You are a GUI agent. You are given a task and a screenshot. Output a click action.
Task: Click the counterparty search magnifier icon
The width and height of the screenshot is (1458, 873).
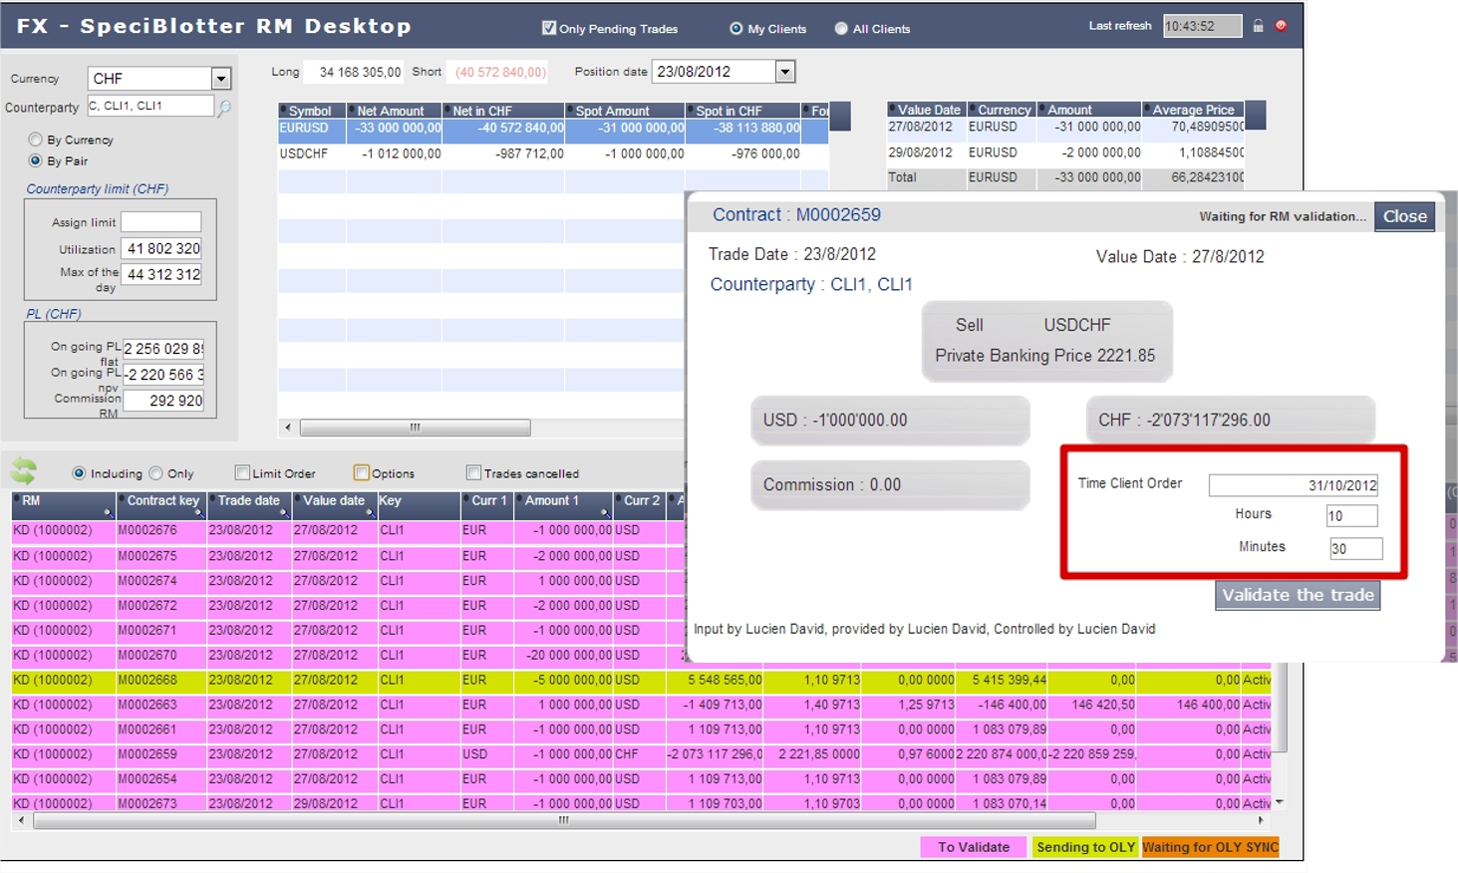tap(225, 107)
